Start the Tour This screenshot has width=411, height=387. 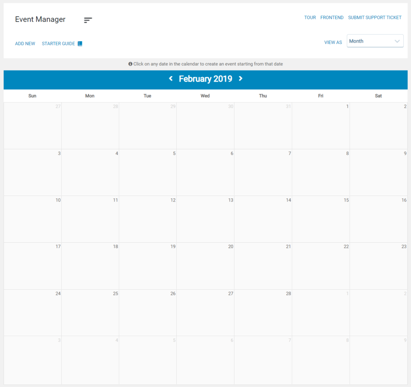tap(310, 18)
